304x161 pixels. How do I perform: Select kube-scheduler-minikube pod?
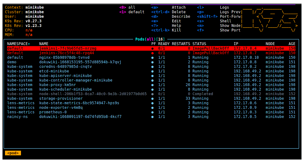coord(65,89)
